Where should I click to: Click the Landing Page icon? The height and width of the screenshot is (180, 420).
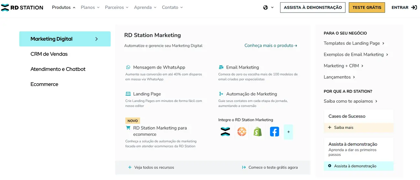coord(128,94)
